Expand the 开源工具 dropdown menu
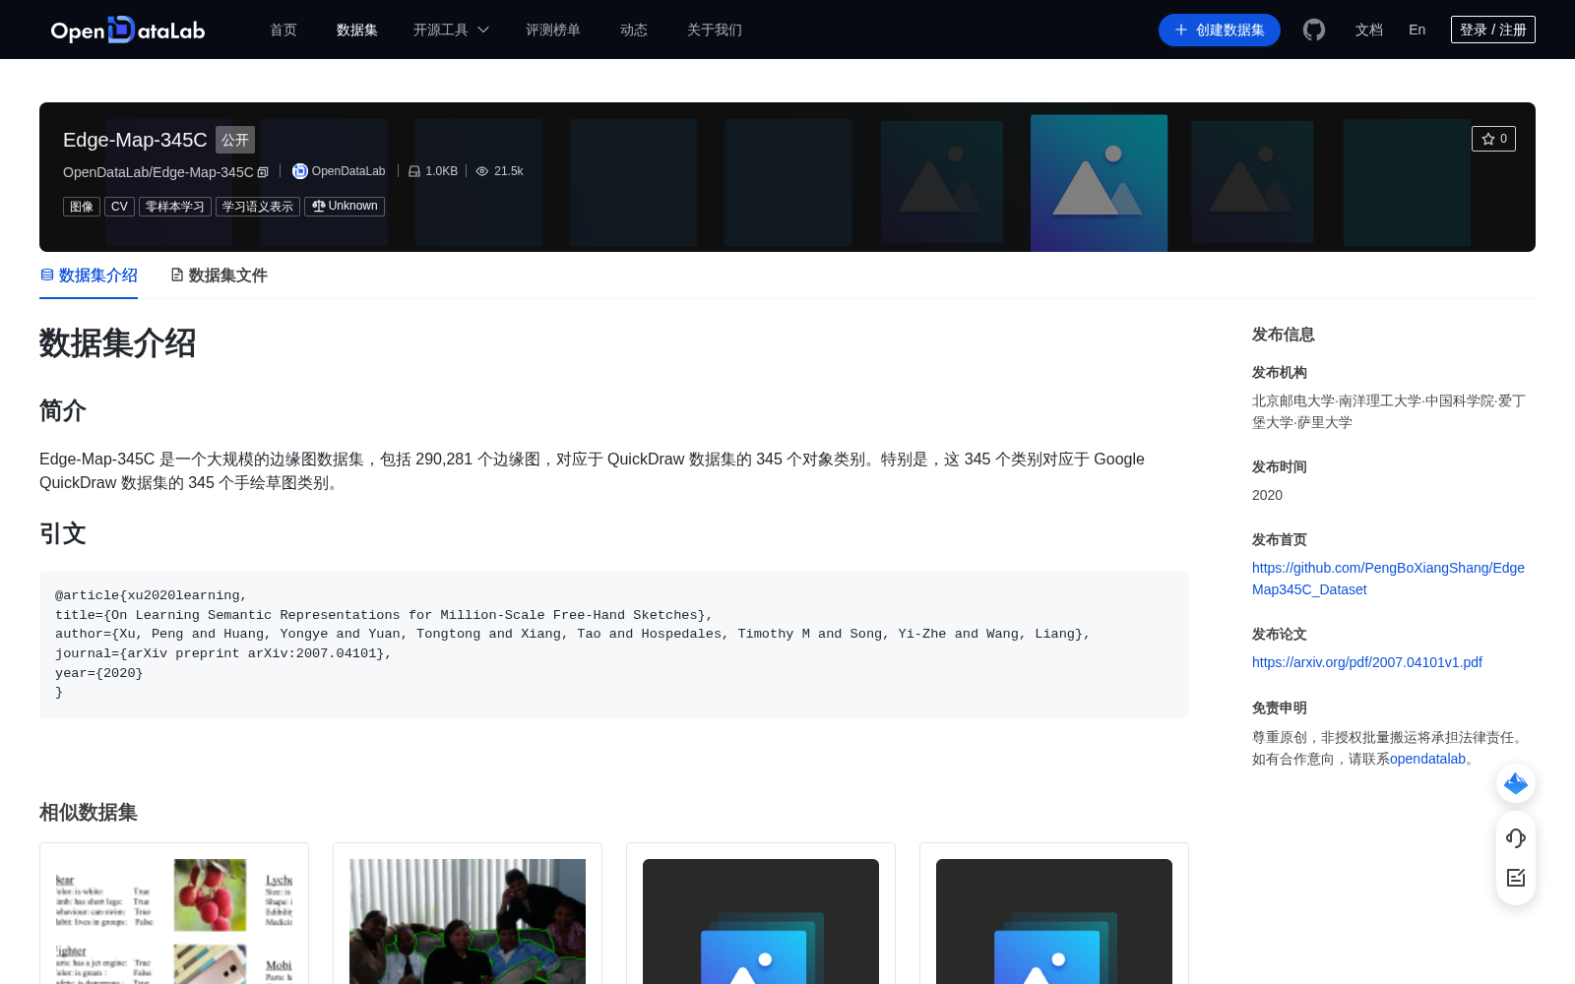Screen dimensions: 1575x984 coord(451,30)
